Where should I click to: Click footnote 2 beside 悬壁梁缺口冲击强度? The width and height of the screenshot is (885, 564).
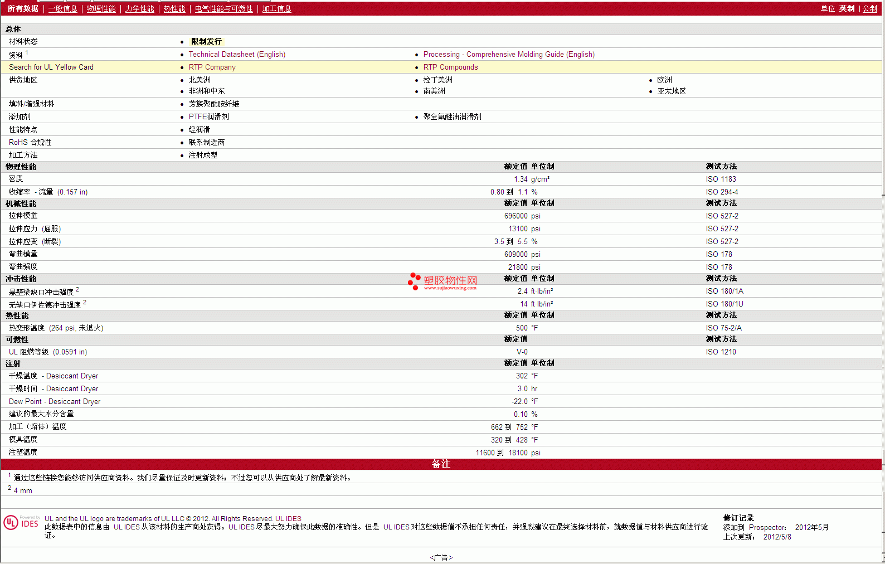[x=77, y=289]
